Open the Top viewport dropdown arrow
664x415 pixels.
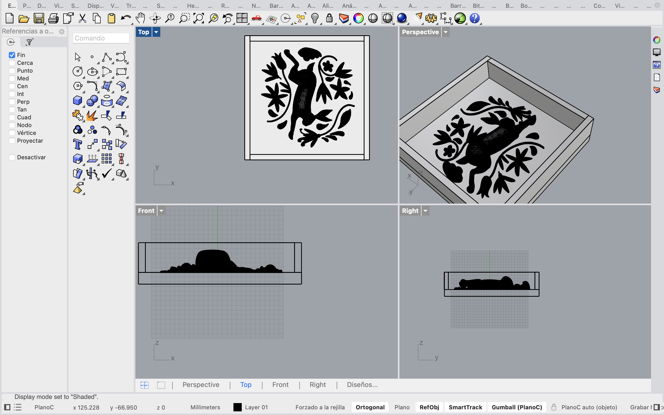click(x=156, y=32)
